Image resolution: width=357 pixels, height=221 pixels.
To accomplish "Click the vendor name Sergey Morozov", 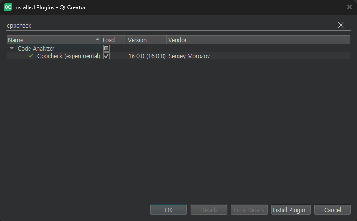I will pyautogui.click(x=189, y=56).
